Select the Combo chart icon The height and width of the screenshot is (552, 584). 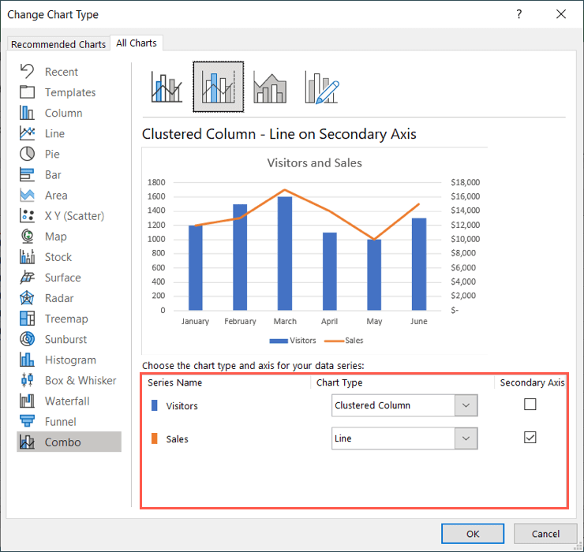point(27,442)
